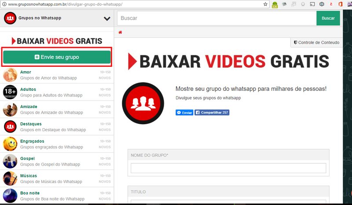This screenshot has height=205, width=352.
Task: Click the TITULO field label
Action: 138,192
